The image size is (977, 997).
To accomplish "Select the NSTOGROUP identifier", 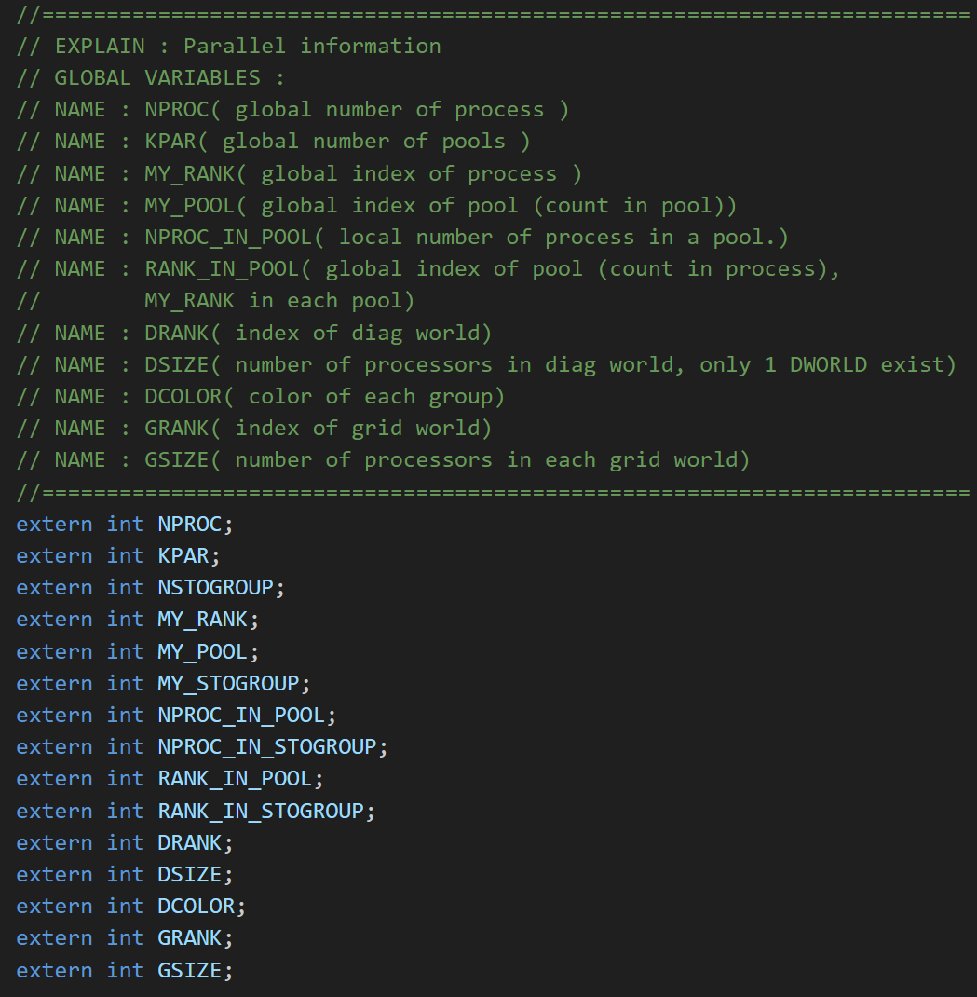I will (x=215, y=587).
